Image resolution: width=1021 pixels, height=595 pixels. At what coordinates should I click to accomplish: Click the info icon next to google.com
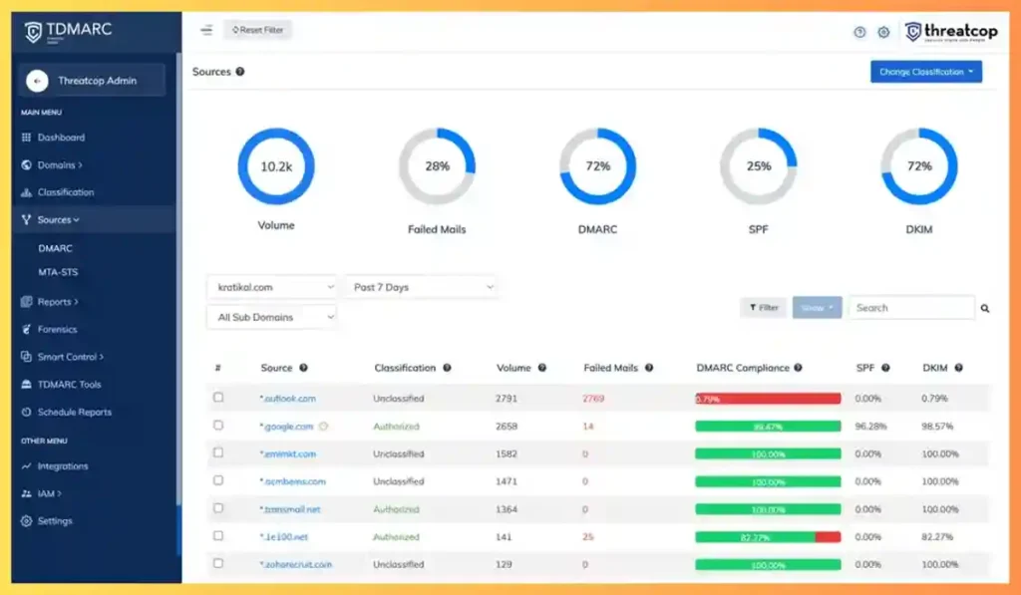point(324,427)
